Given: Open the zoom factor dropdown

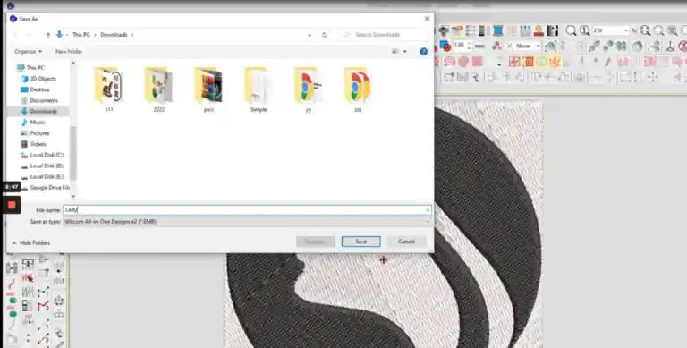Looking at the screenshot, I should tap(626, 30).
